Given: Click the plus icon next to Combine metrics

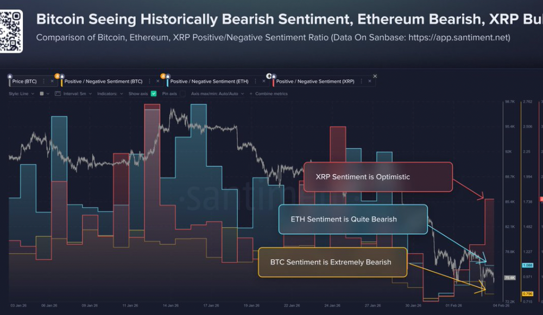Looking at the screenshot, I should tap(251, 93).
